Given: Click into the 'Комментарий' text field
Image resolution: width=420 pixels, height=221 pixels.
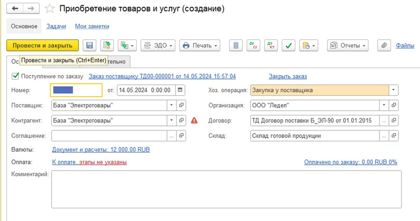Looking at the screenshot, I should coord(226,189).
